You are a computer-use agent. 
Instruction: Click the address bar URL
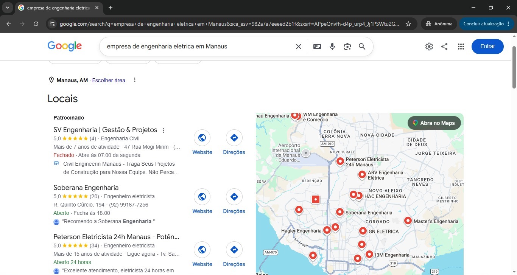[229, 24]
